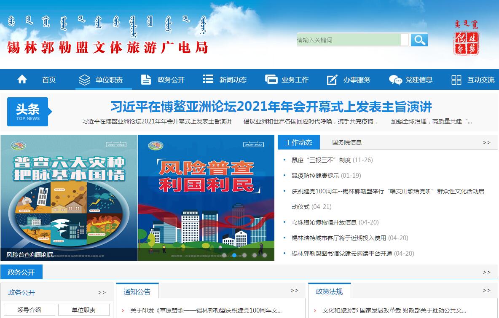This screenshot has width=499, height=318.
Task: Switch to the 国务院信息 tab
Action: [x=347, y=142]
